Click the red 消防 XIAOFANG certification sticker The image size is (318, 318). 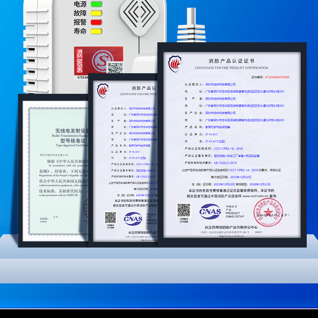99,61
